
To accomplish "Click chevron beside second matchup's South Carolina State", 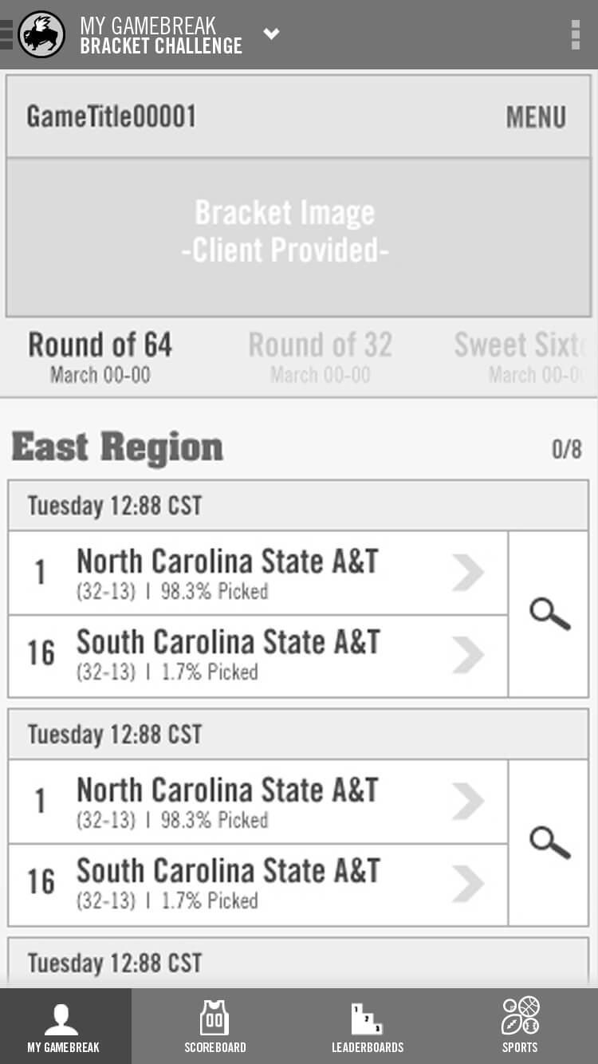I will 468,883.
